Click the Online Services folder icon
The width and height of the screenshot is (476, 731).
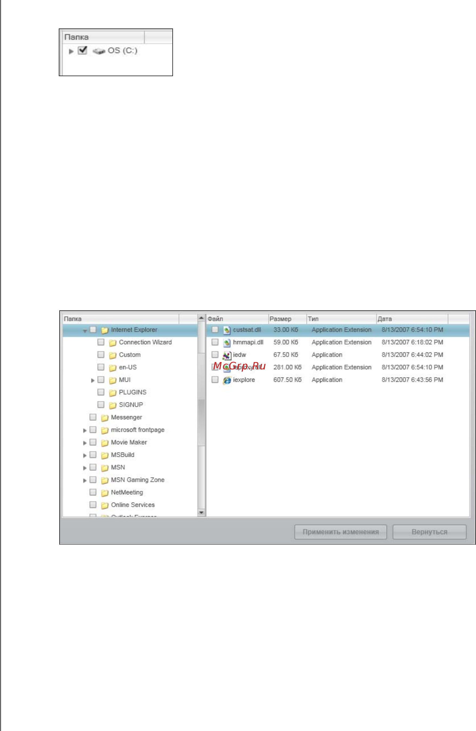point(105,505)
